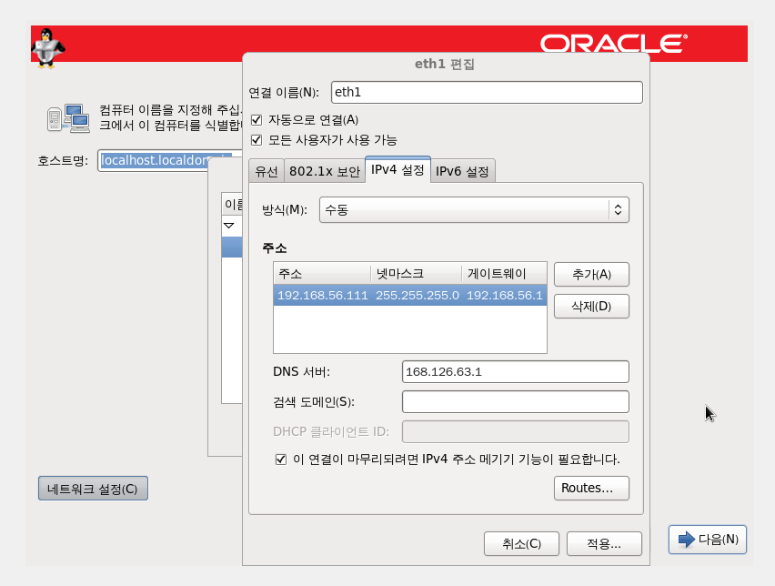Click the 게이트웨이 column header

click(x=504, y=274)
